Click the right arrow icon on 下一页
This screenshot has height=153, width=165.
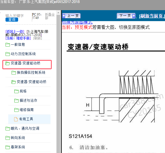click(x=133, y=16)
